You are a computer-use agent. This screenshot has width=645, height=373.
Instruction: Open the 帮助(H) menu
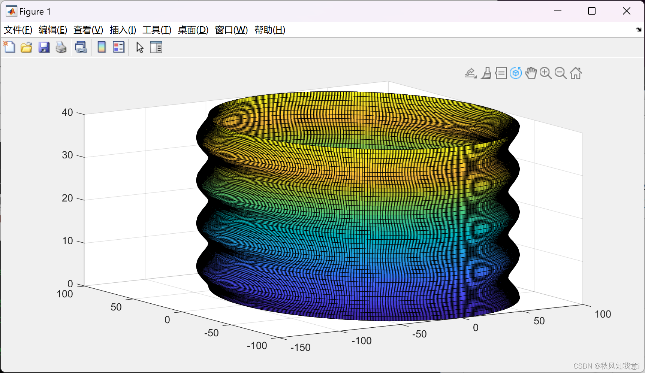click(x=270, y=30)
